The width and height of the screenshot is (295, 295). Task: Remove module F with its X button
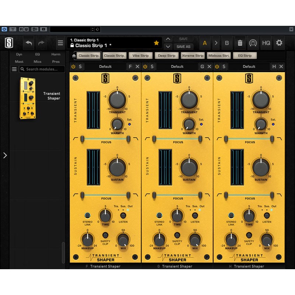point(138,67)
